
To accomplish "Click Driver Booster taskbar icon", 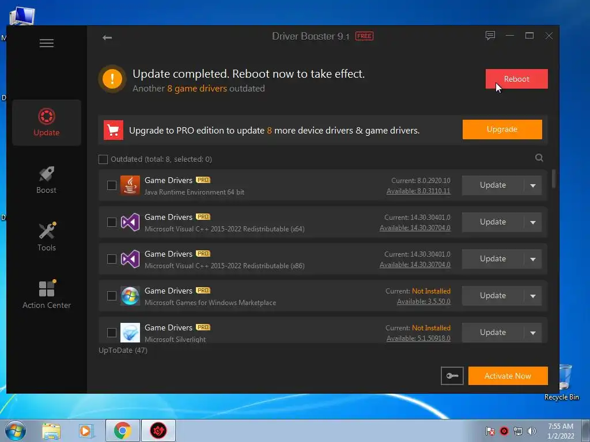I will [x=158, y=430].
